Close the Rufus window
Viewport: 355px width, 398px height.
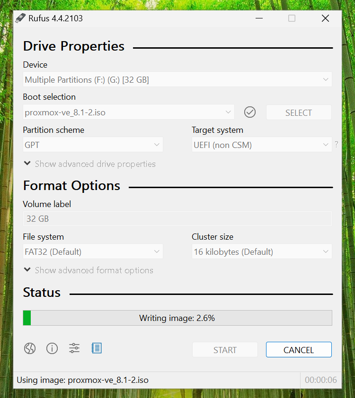click(325, 18)
